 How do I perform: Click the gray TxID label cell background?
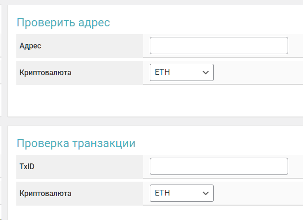[x=96, y=167]
